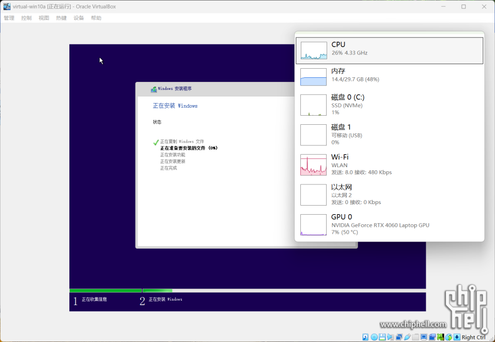Select the 磁盘 0 (C:) SSD entry
Image resolution: width=495 pixels, height=342 pixels.
(x=389, y=105)
